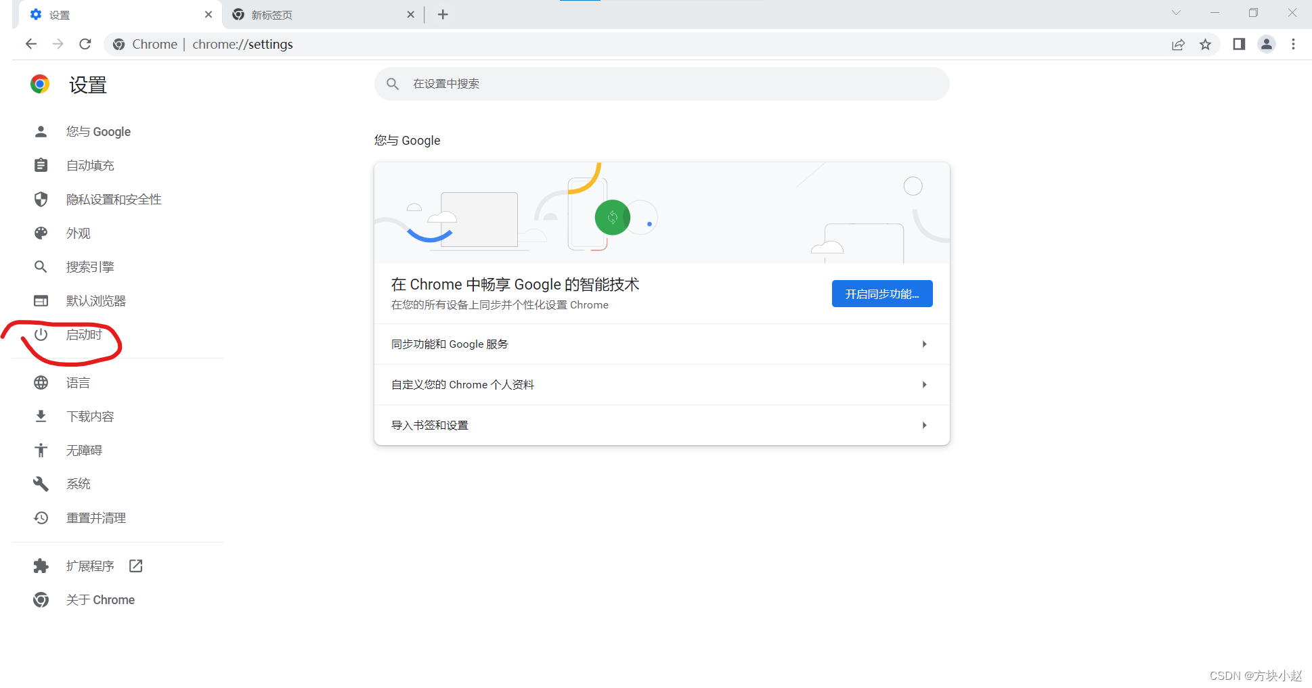
Task: Go to 自动填充 settings
Action: pyautogui.click(x=90, y=165)
